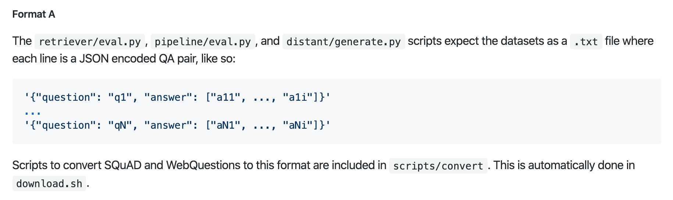This screenshot has height=200, width=673.
Task: Click the pipeline/eval.py code snippet
Action: (203, 42)
